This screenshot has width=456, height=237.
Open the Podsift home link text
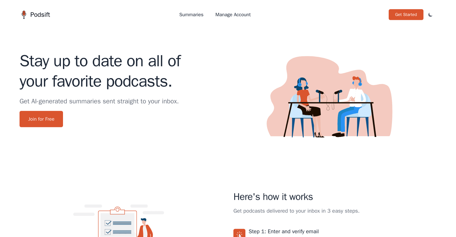point(40,14)
